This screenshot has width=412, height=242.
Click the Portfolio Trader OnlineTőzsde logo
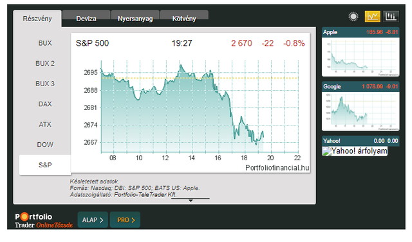(44, 220)
